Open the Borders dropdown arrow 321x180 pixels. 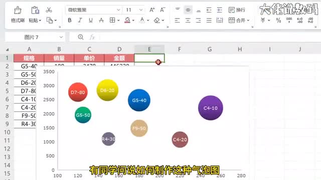click(x=118, y=20)
